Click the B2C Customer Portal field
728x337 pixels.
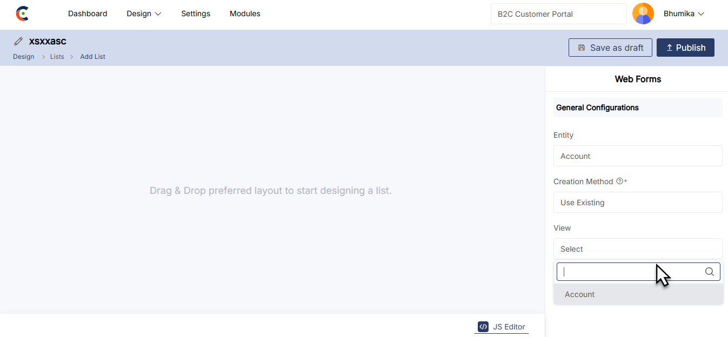558,14
